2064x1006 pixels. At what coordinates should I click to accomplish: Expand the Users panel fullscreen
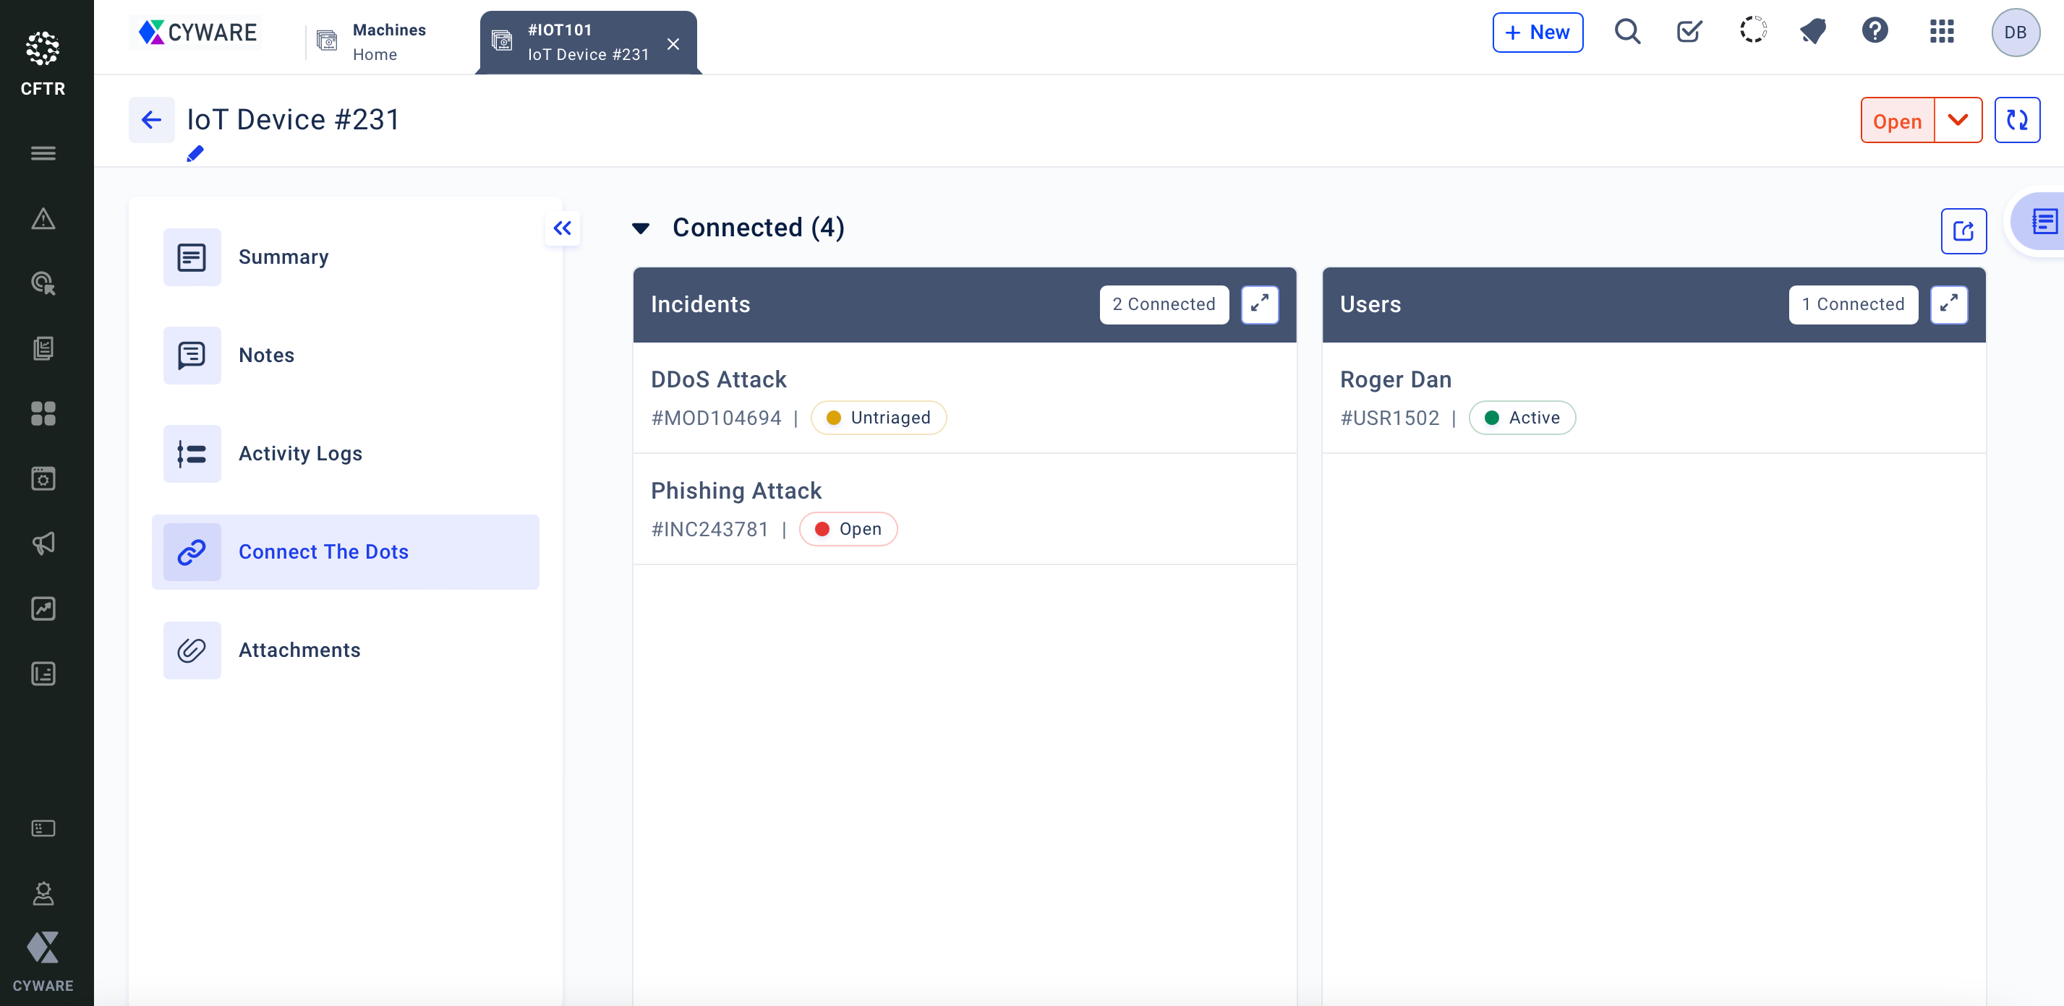point(1948,304)
